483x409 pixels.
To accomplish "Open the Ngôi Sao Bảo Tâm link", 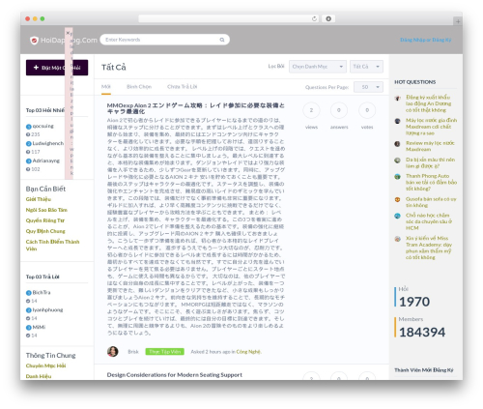I will click(46, 210).
